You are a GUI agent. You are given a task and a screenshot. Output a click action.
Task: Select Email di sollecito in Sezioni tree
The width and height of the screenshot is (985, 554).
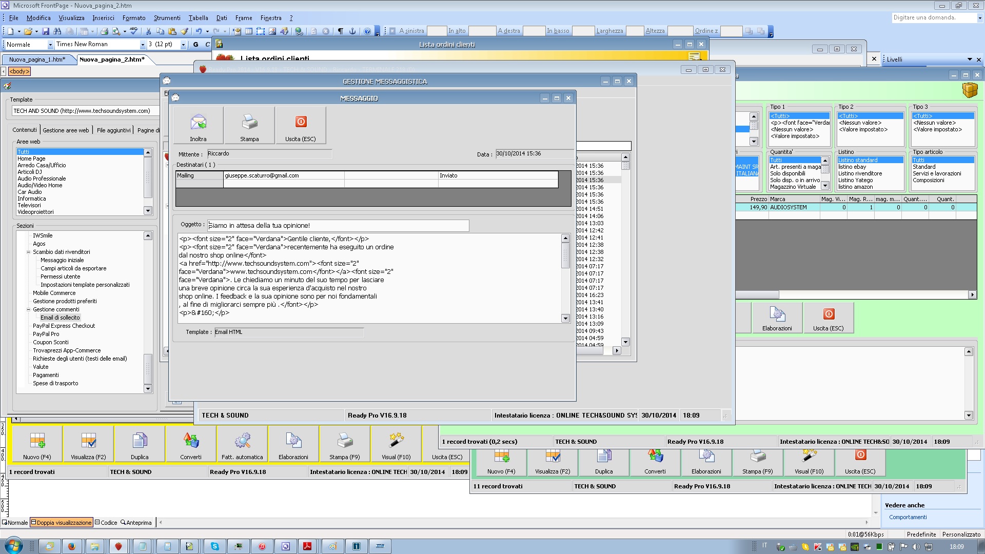tap(60, 318)
